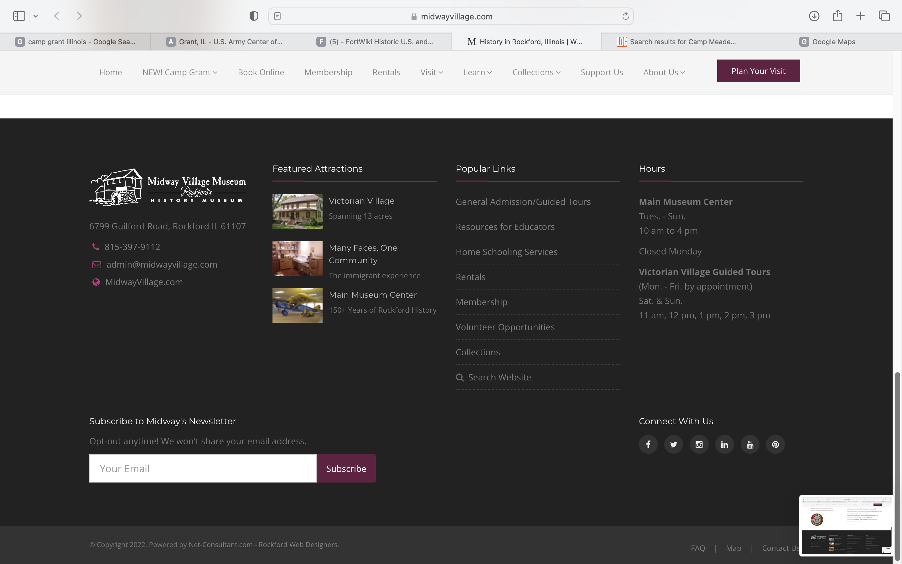The width and height of the screenshot is (902, 564).
Task: Show Safari downloads icon
Action: [x=814, y=16]
